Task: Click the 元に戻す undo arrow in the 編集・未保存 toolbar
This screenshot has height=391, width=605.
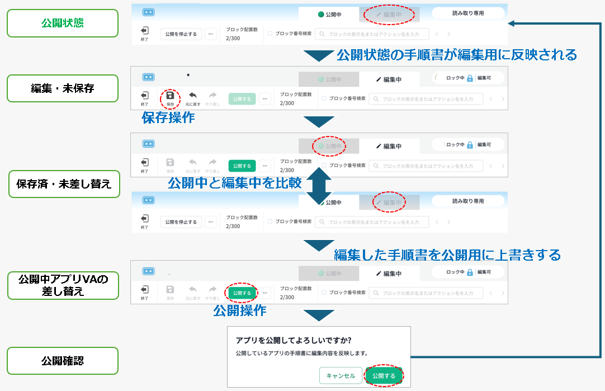Action: pos(193,96)
